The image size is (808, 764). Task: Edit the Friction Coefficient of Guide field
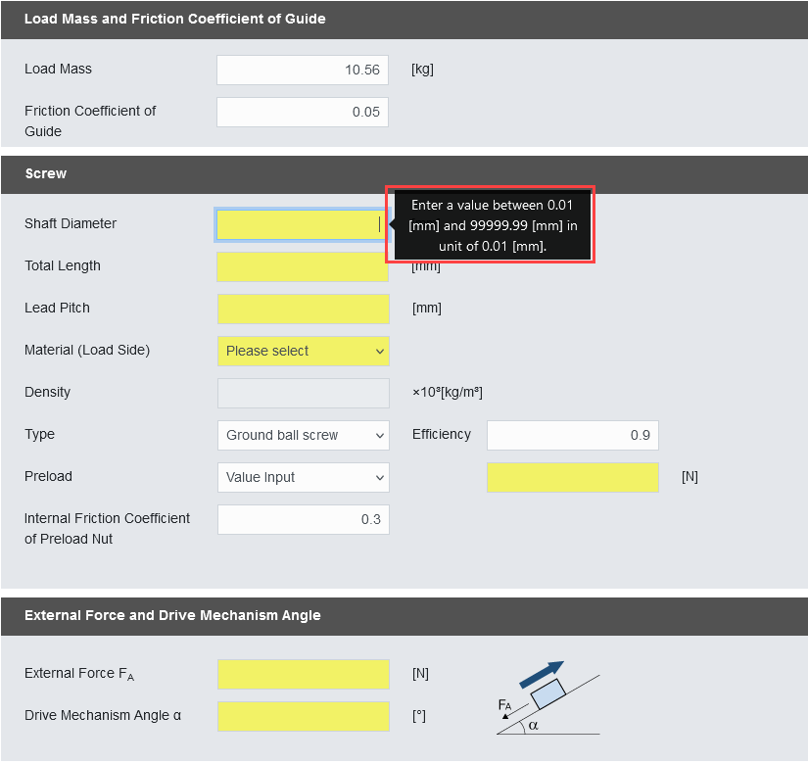(x=303, y=112)
